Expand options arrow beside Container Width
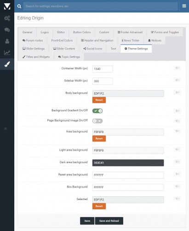Image resolution: width=189 pixels, height=231 pixels. click(178, 68)
